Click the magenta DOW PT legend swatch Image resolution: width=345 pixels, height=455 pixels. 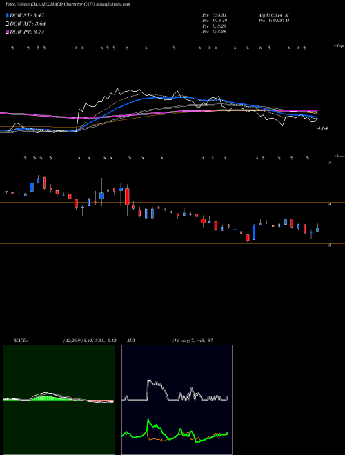[7, 32]
